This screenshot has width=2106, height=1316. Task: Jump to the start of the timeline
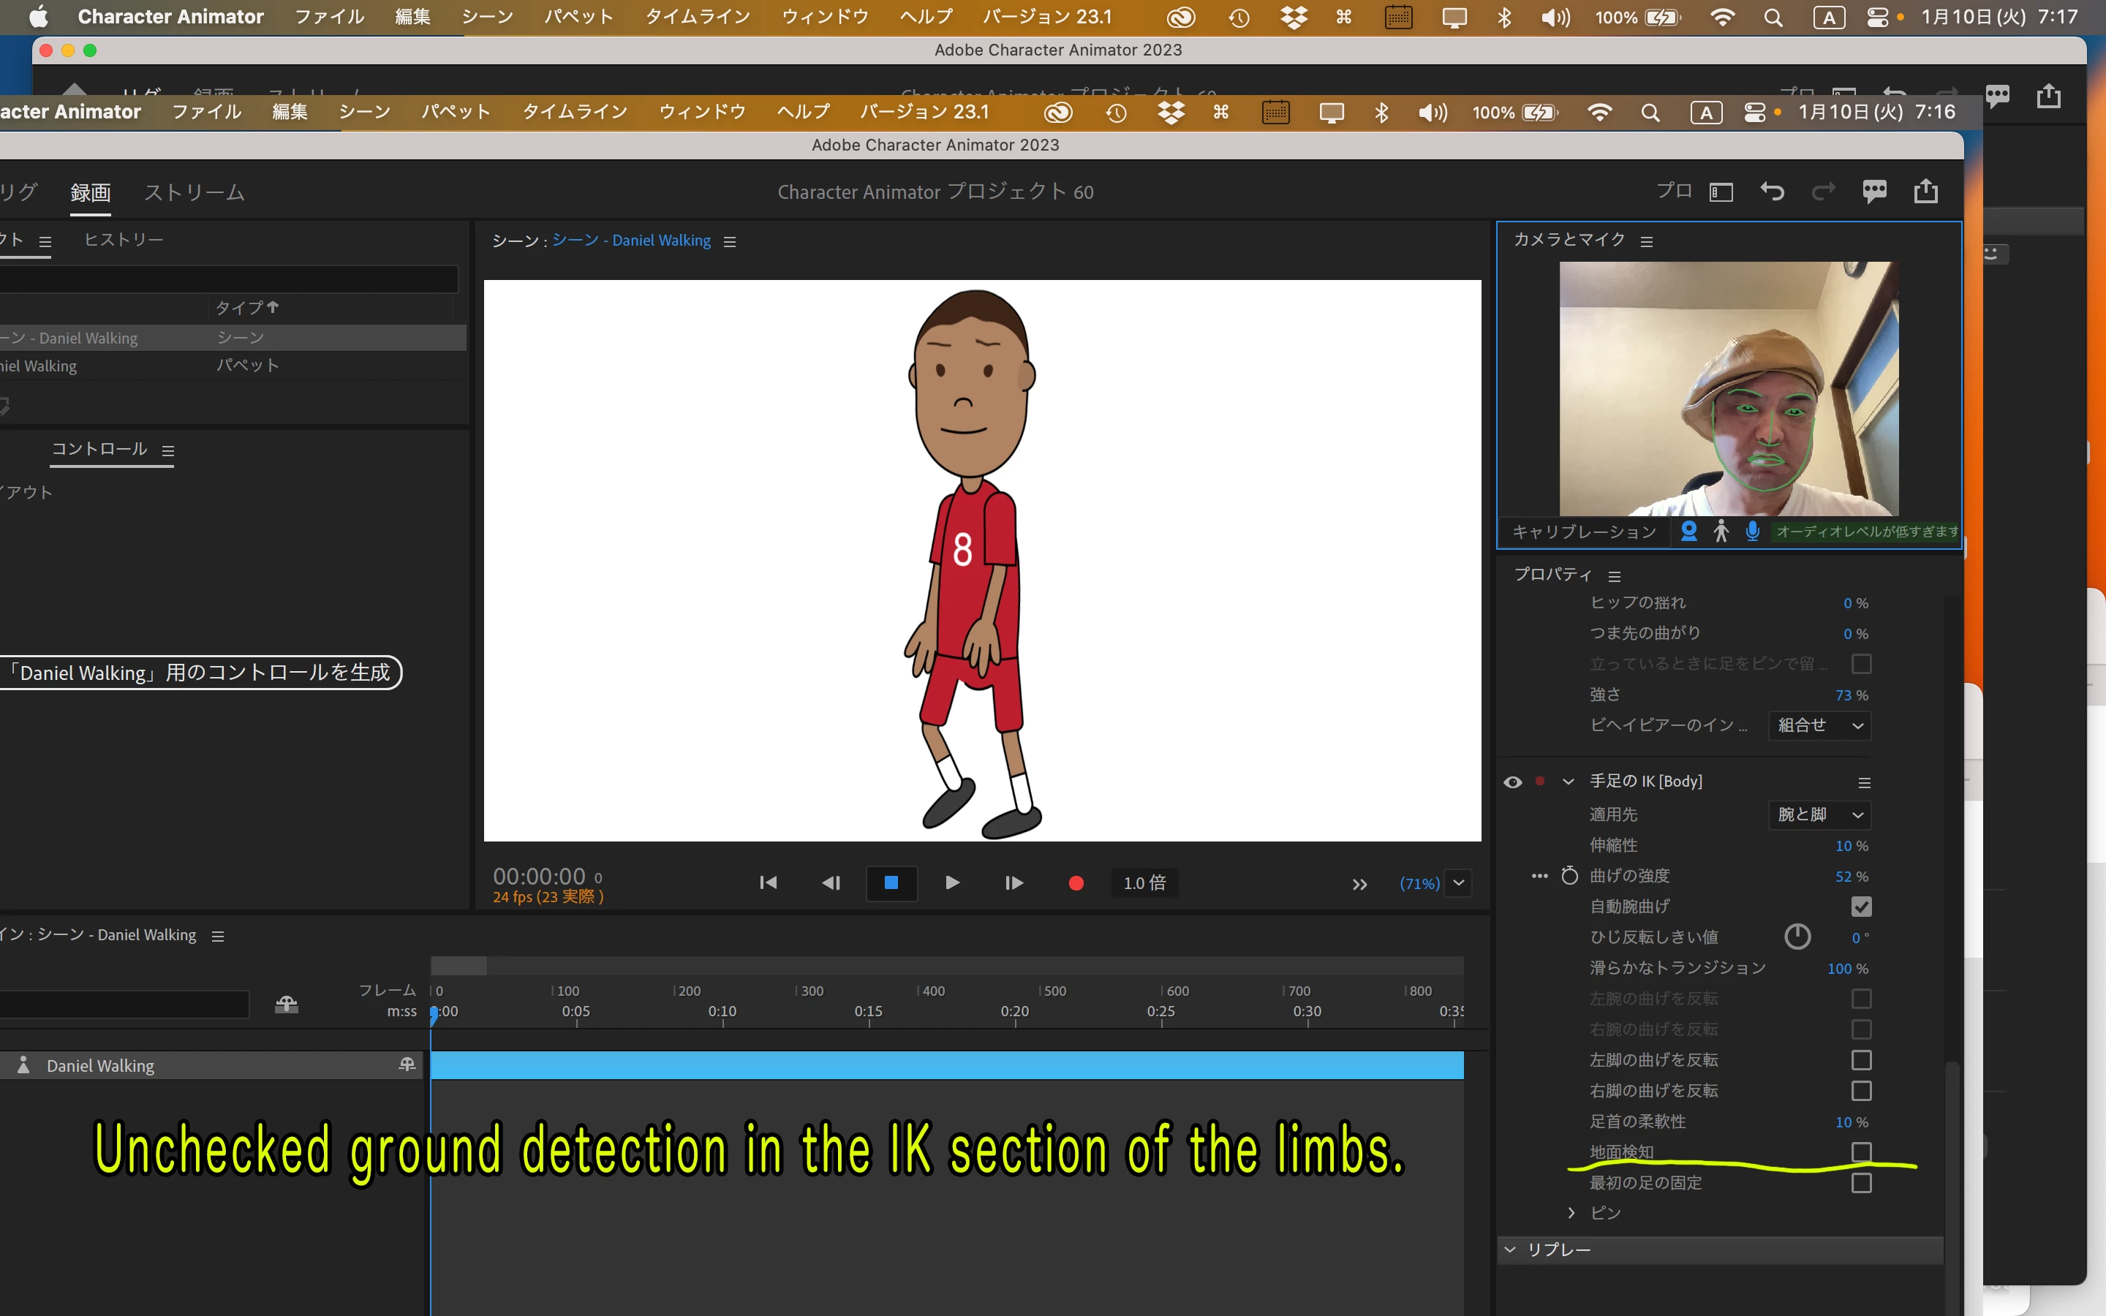tap(768, 882)
